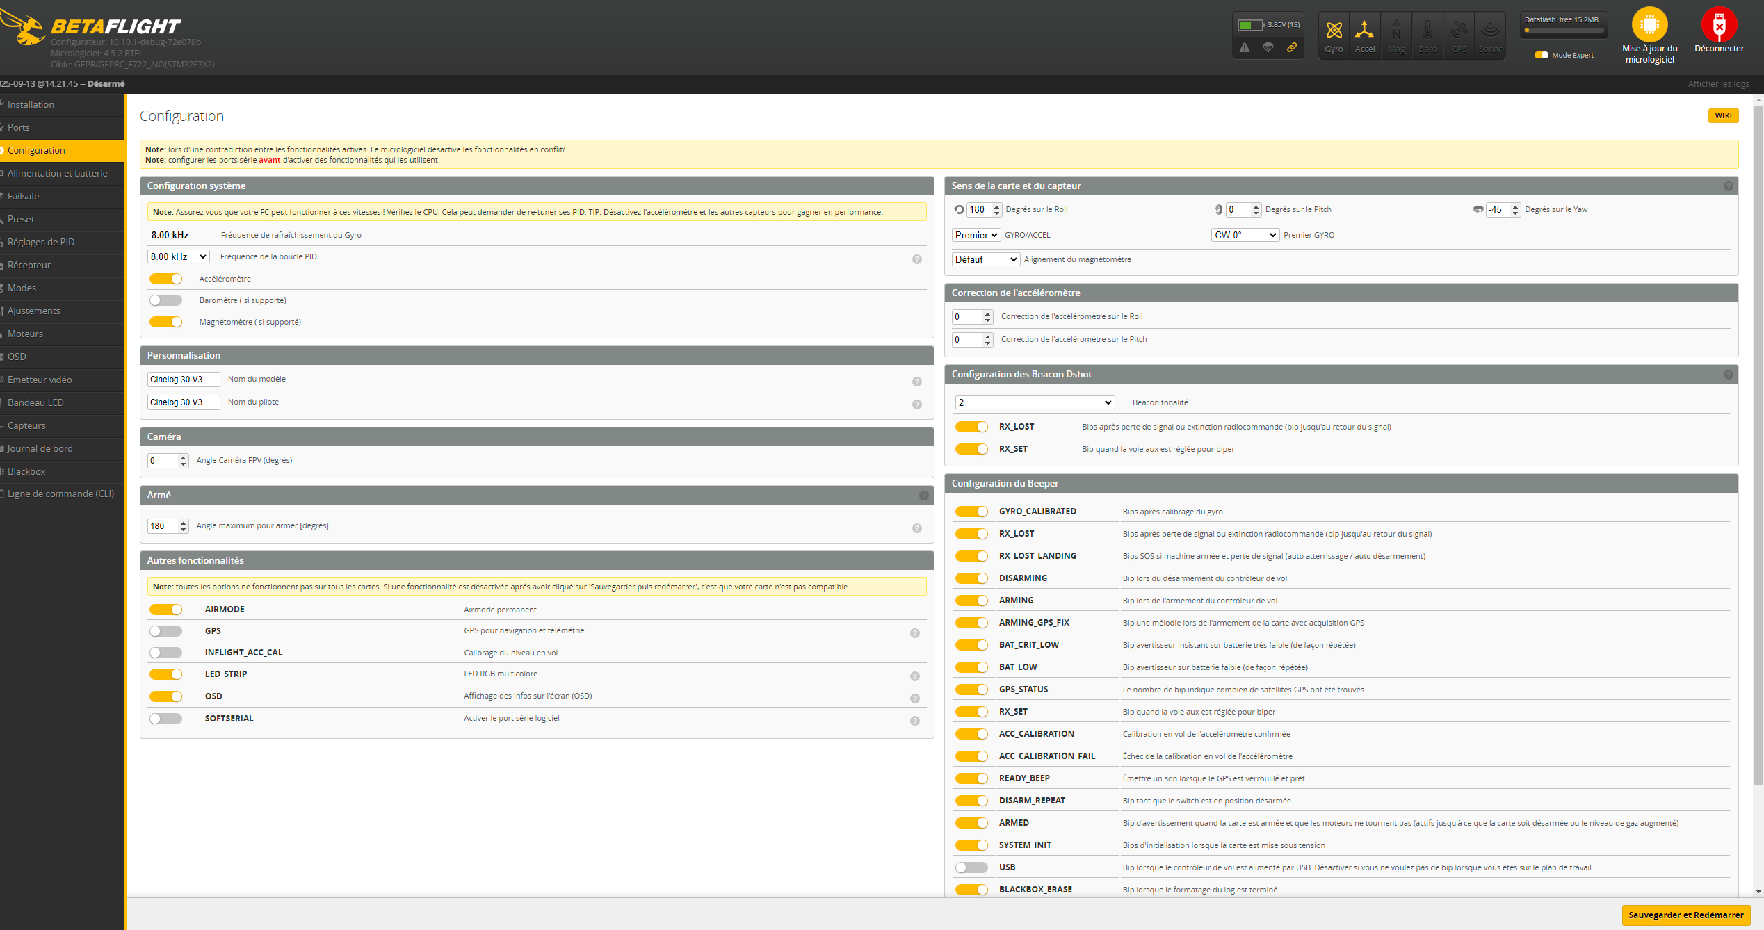The height and width of the screenshot is (930, 1764).
Task: Click the Gyro sensor status icon
Action: (1334, 31)
